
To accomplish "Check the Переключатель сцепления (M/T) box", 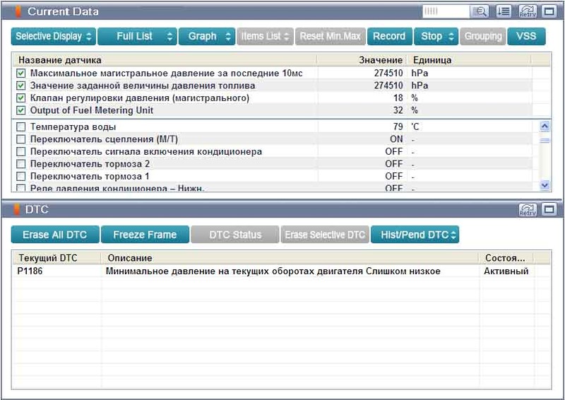I will (x=21, y=139).
